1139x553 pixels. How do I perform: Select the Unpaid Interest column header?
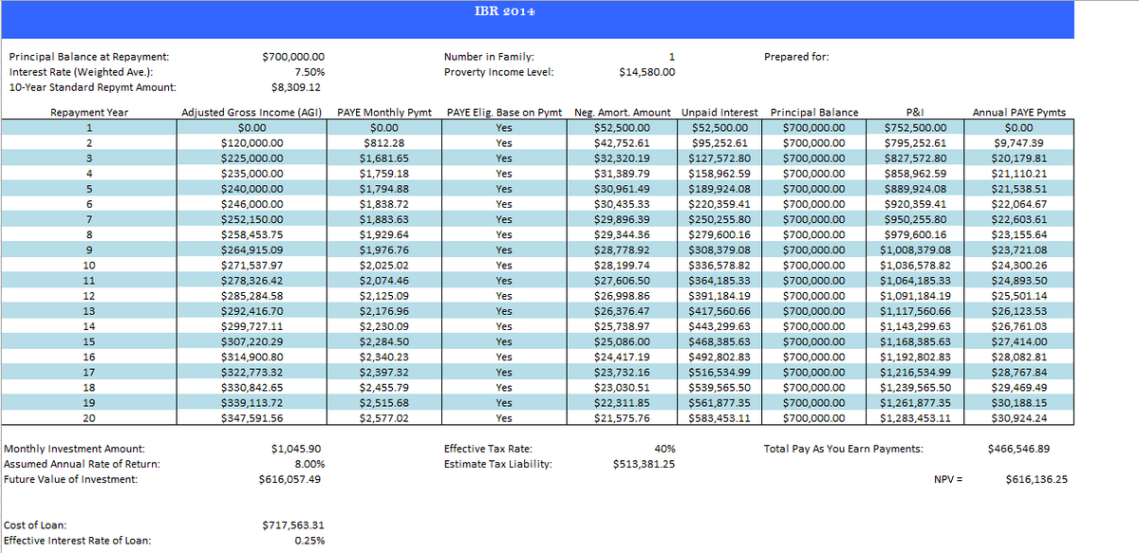click(x=719, y=113)
